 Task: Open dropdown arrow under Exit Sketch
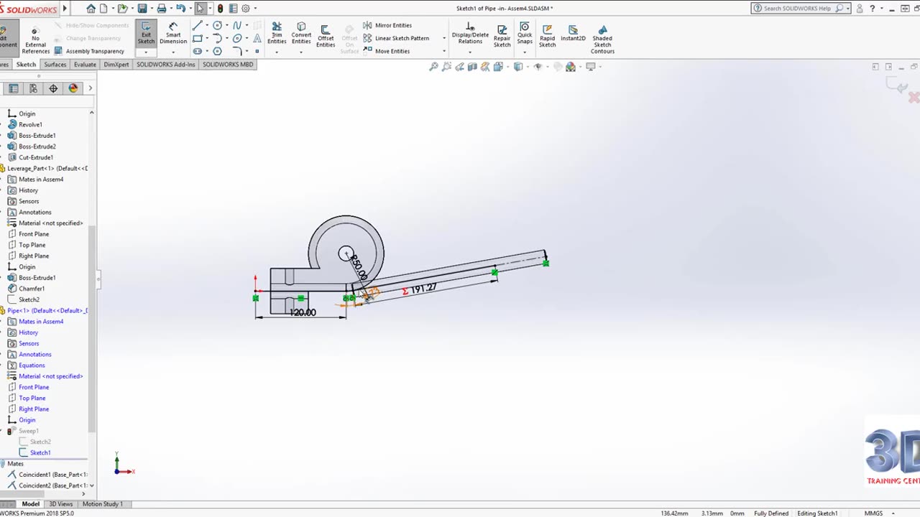[146, 52]
